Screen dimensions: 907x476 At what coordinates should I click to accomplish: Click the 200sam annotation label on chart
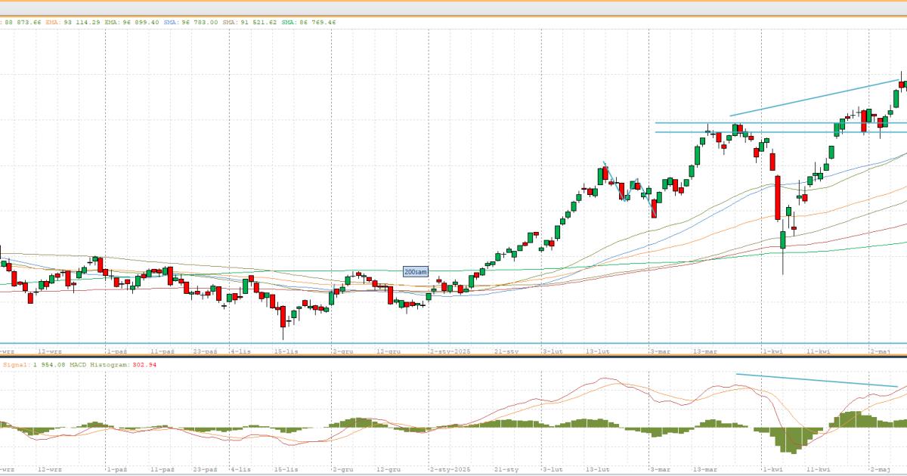tap(415, 271)
